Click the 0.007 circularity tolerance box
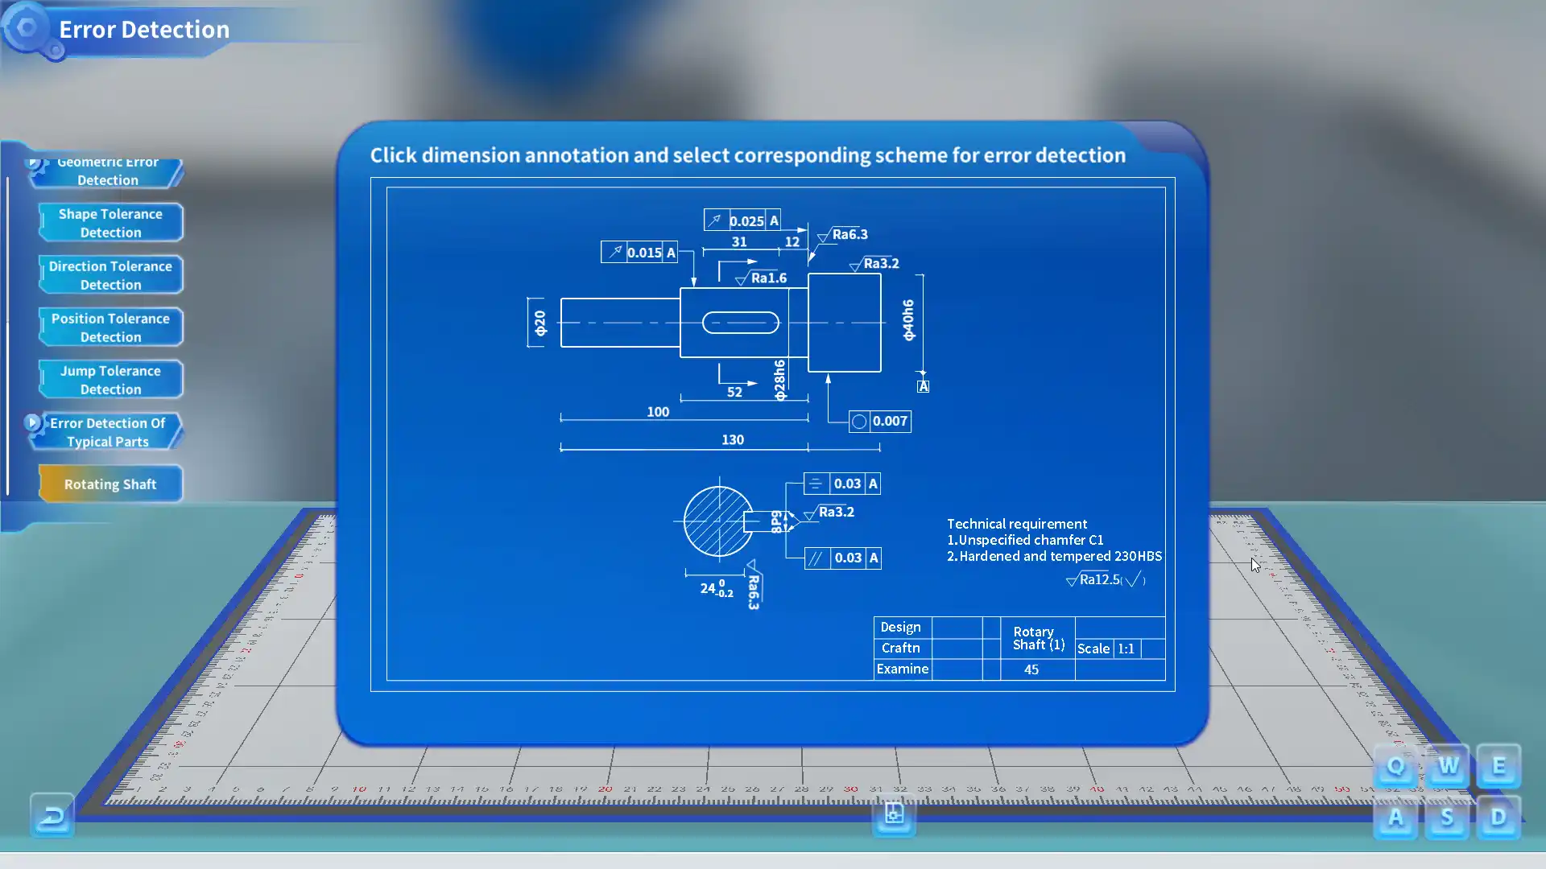 pos(880,420)
